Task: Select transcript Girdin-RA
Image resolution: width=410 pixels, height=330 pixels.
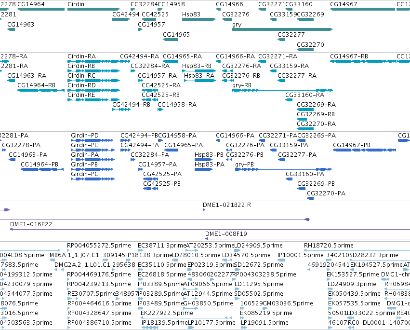Action: (81, 56)
